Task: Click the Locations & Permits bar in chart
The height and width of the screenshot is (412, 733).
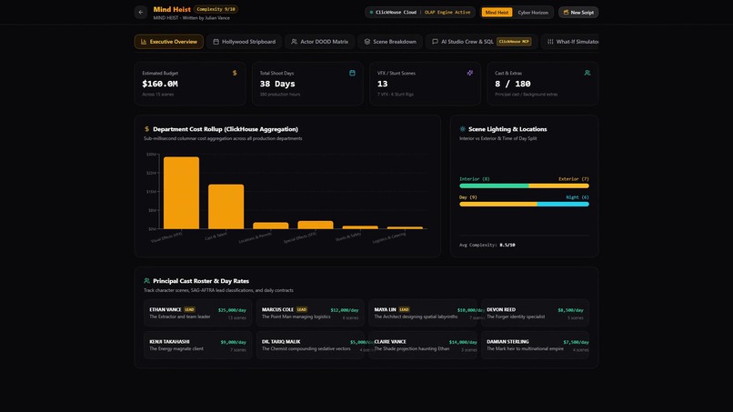Action: click(x=271, y=226)
